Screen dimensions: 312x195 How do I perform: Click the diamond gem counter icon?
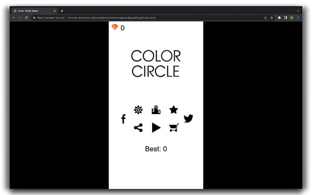tap(115, 27)
